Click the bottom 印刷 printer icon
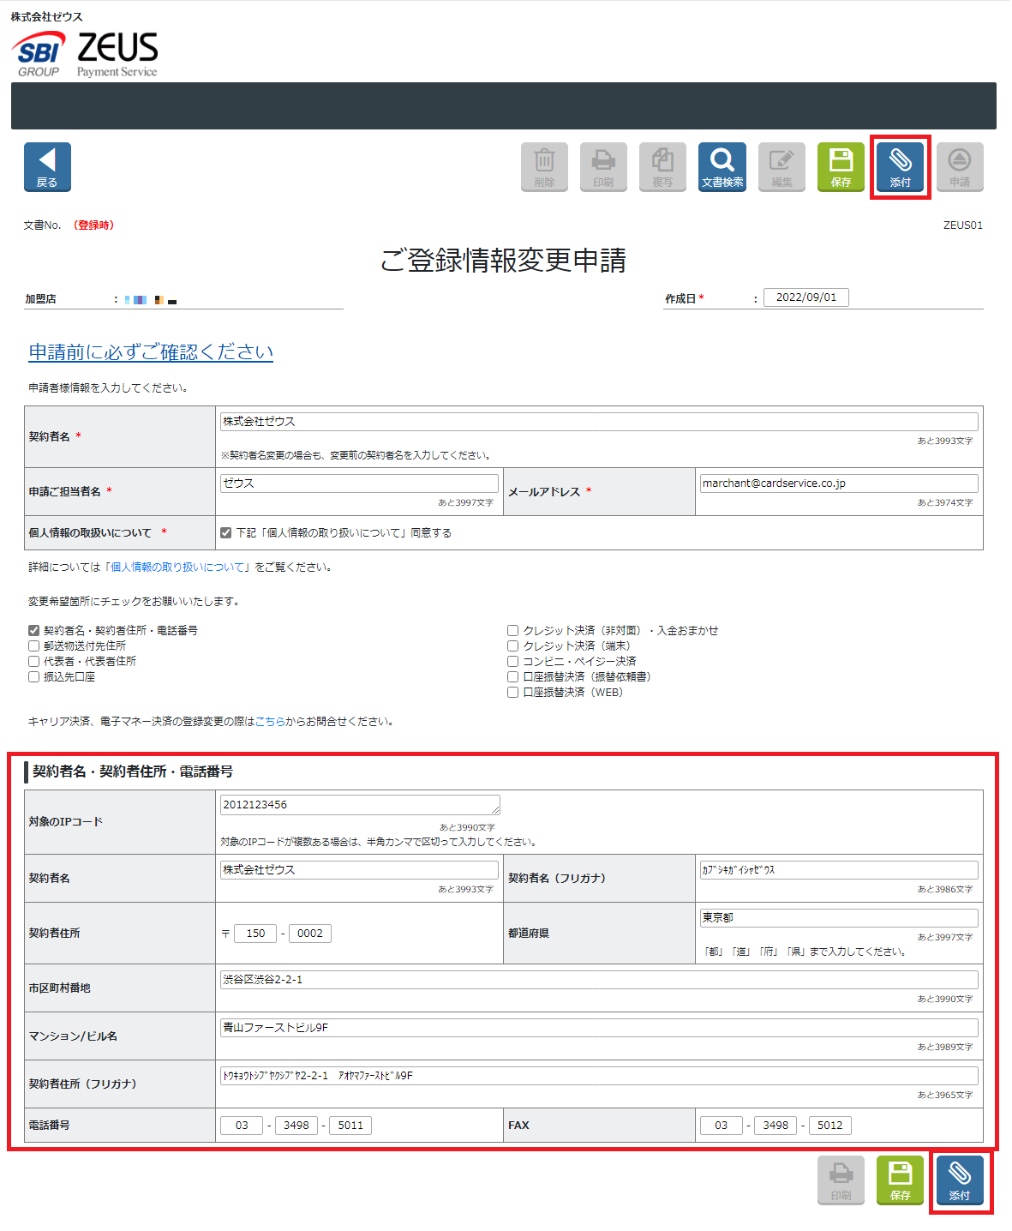Viewport: 1012px width, 1231px height. [840, 1180]
